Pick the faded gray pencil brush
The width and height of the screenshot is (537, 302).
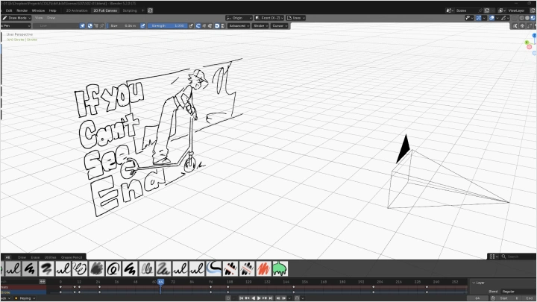tap(147, 269)
